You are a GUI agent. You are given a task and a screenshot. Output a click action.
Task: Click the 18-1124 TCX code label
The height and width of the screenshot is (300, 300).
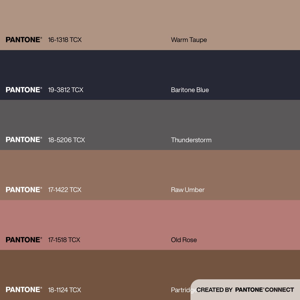point(64,290)
